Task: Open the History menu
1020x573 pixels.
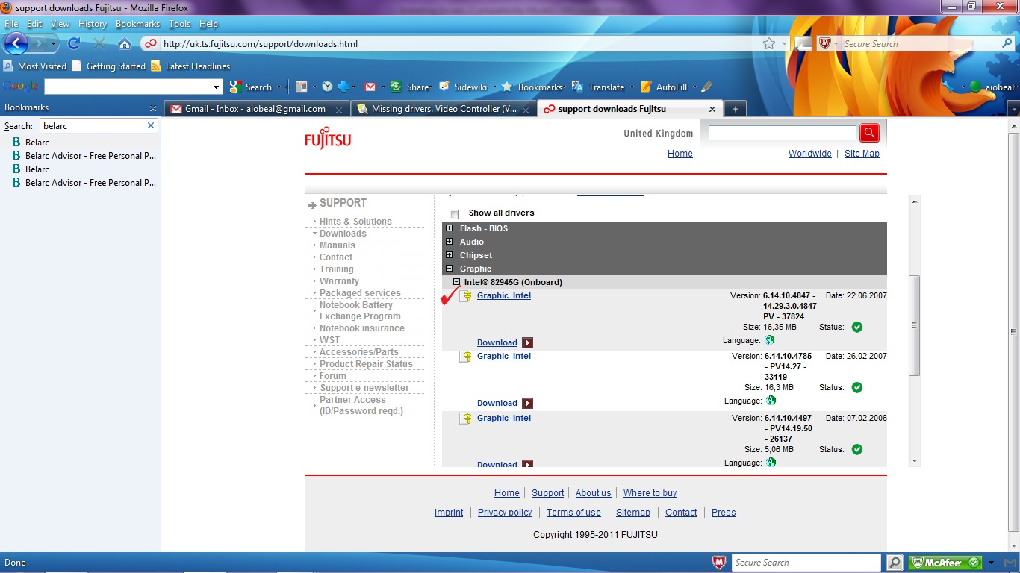Action: click(93, 24)
